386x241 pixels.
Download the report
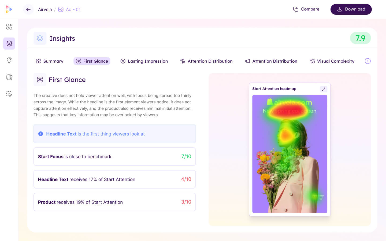(351, 9)
